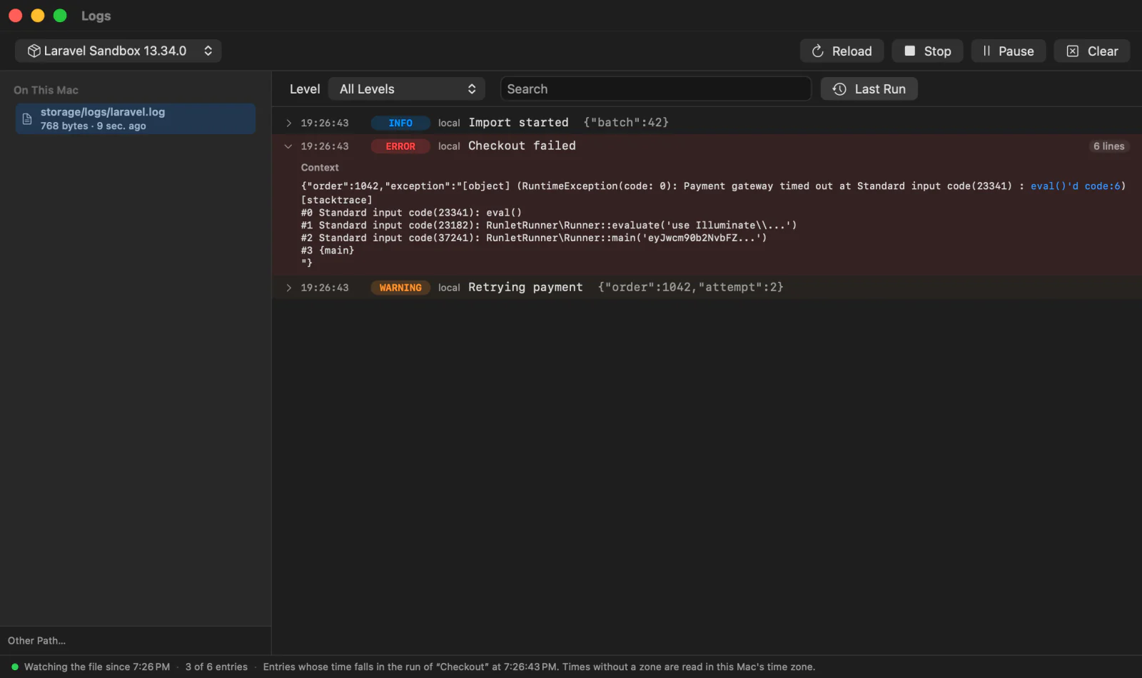Click the "3 of 6 entries" status text

216,667
